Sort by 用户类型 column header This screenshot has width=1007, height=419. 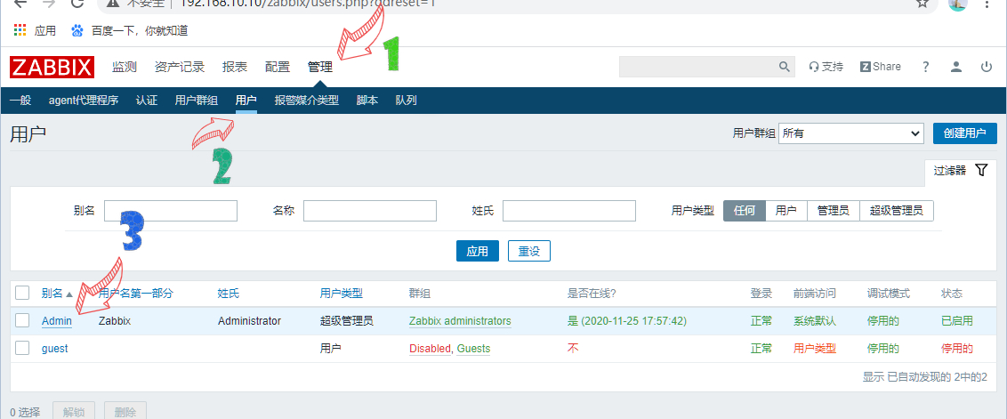(341, 293)
